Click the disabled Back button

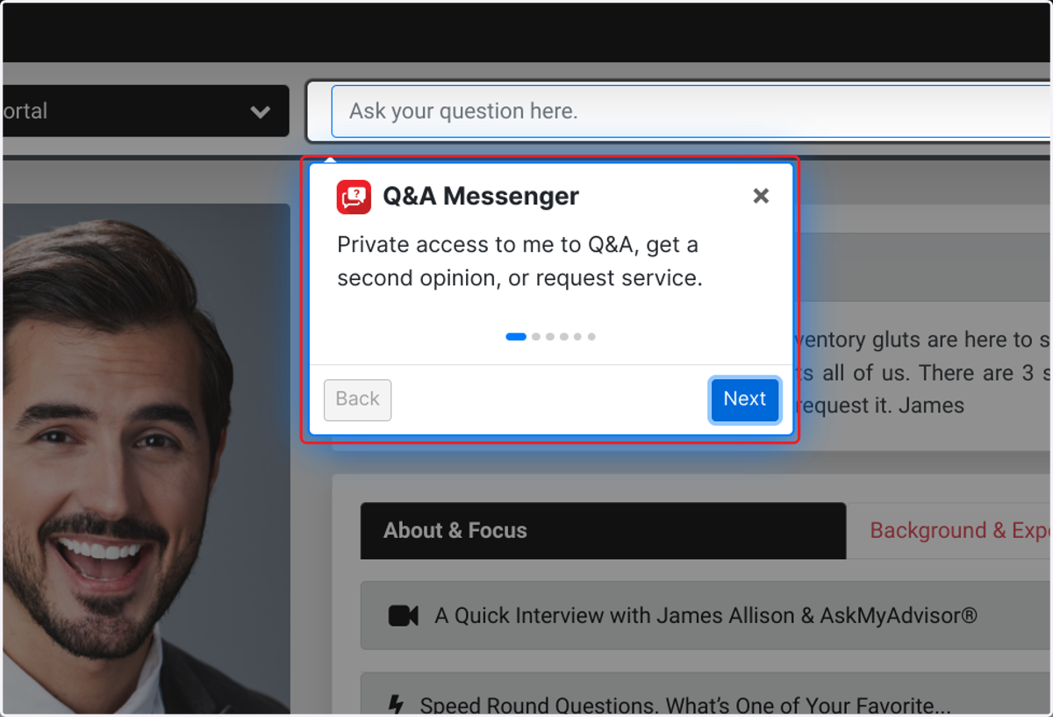click(357, 399)
